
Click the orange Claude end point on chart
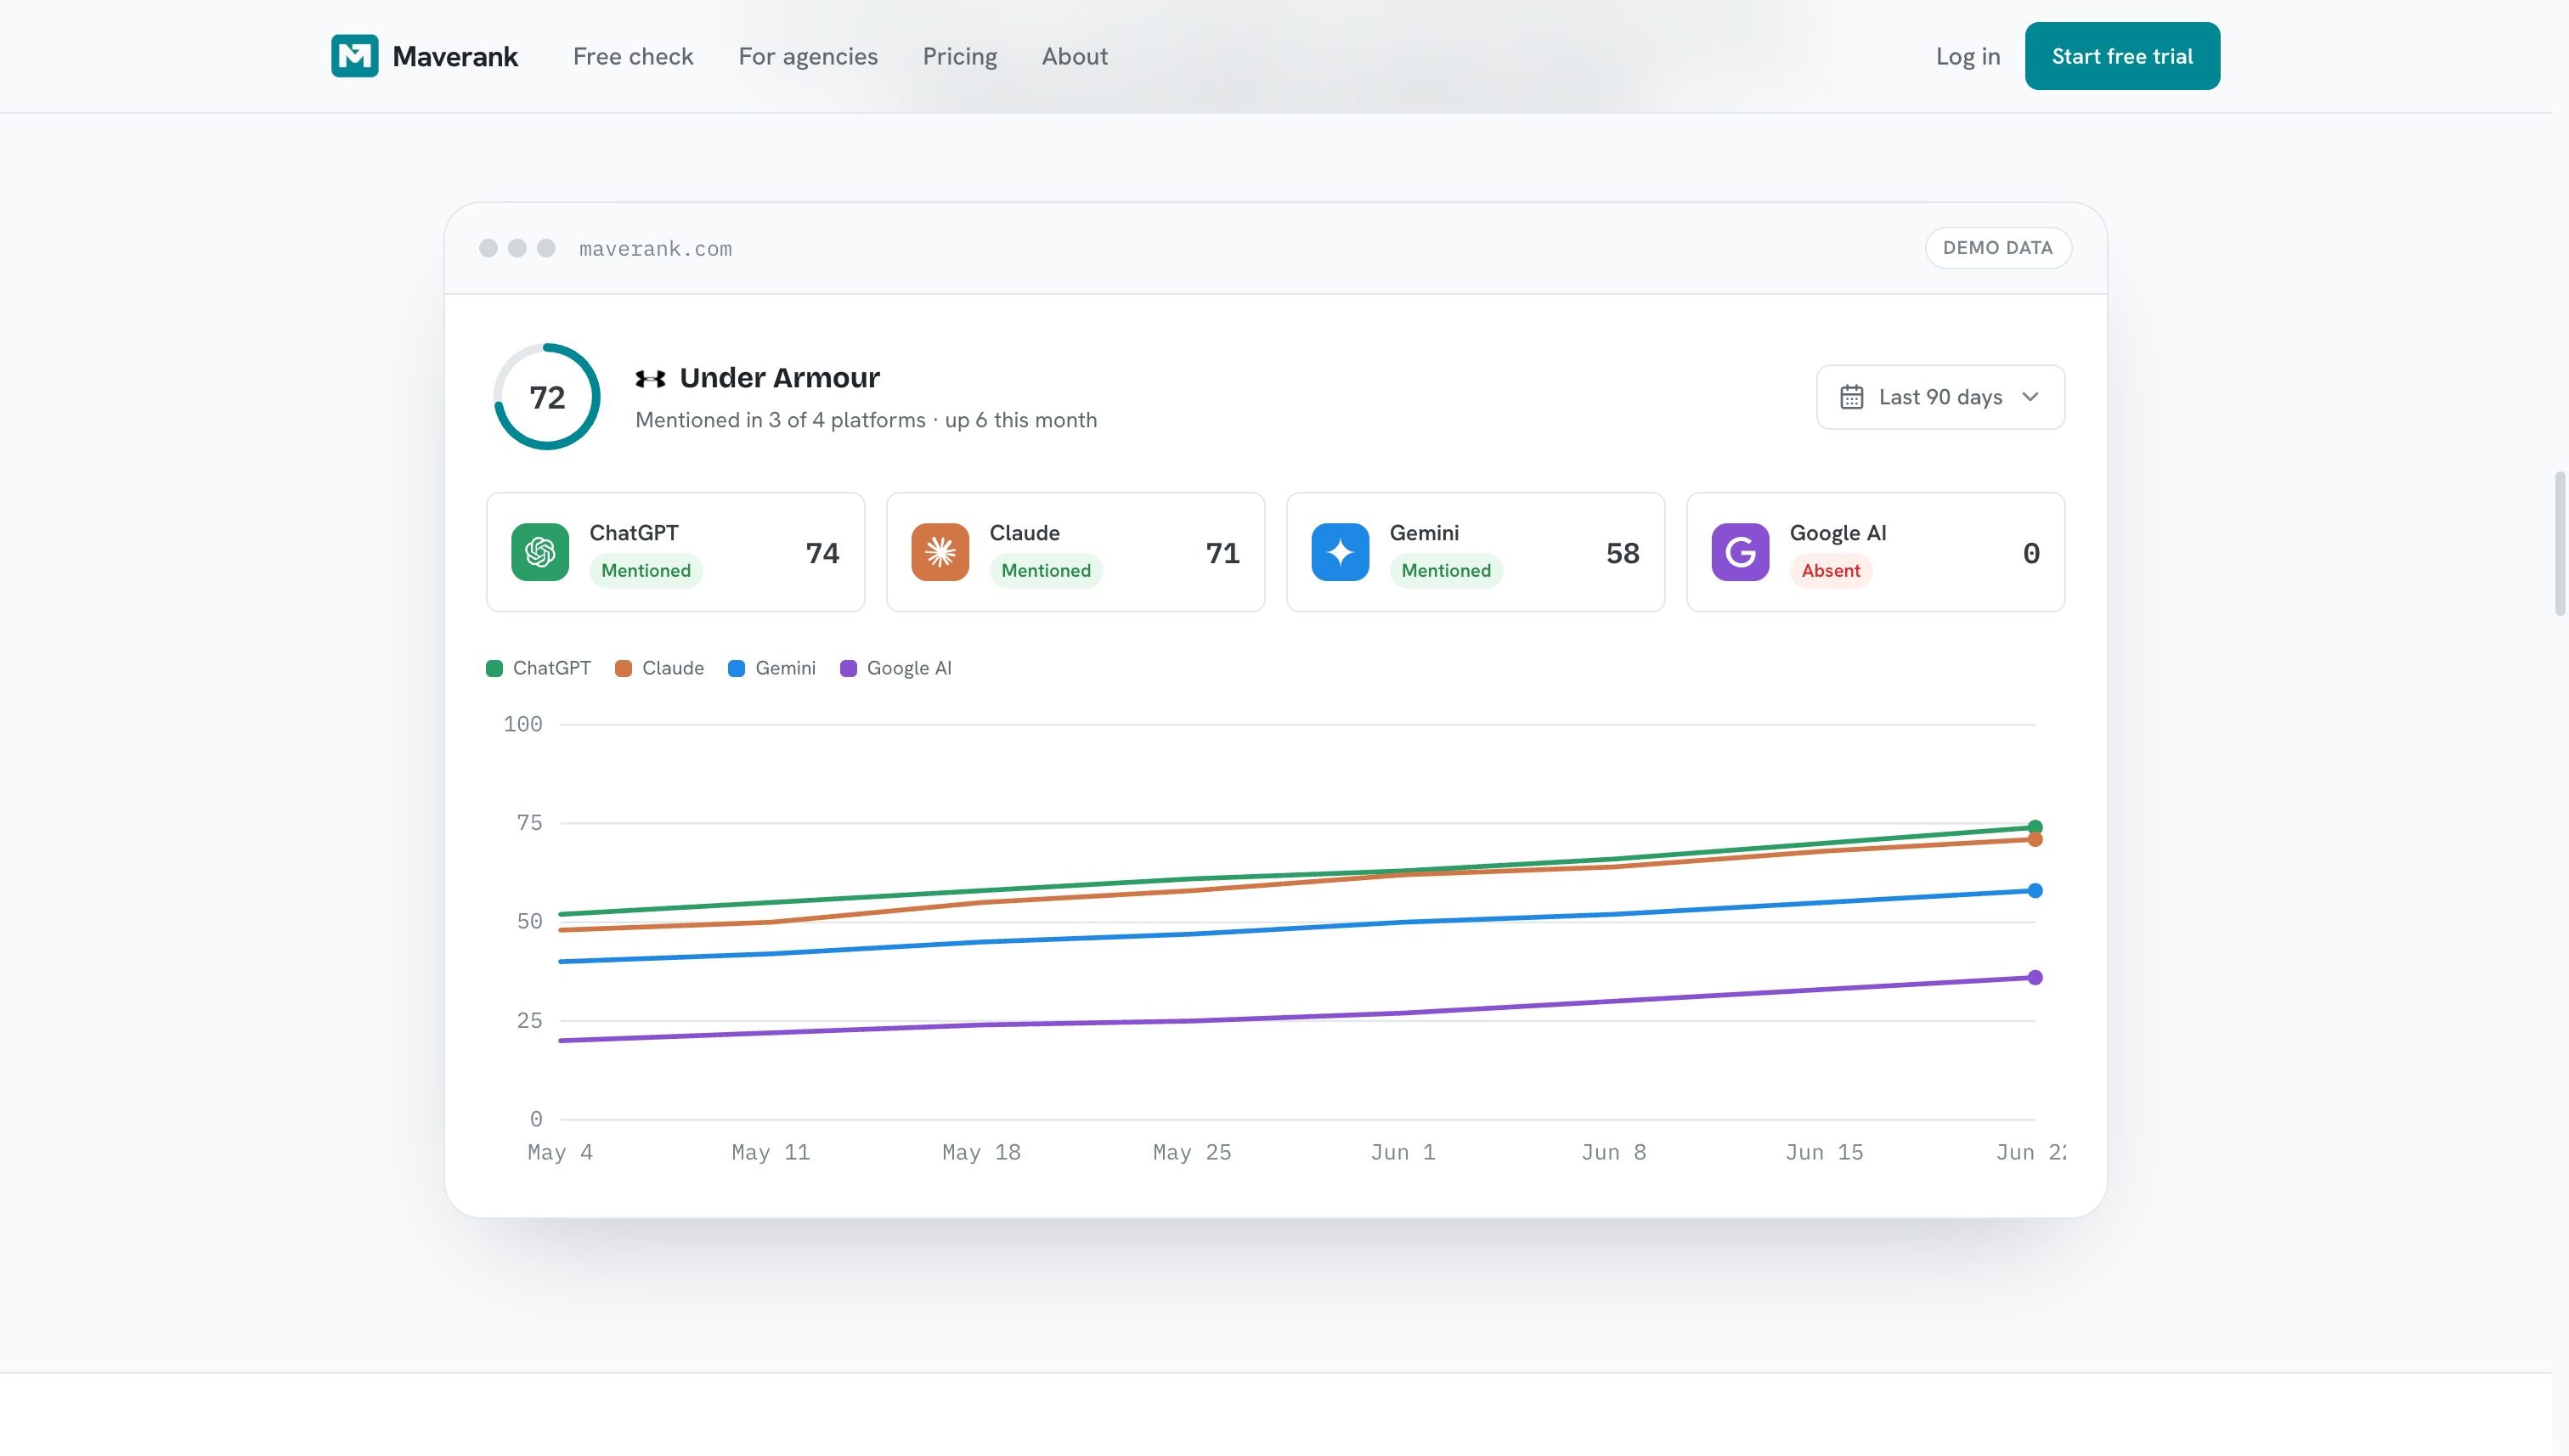(2035, 840)
